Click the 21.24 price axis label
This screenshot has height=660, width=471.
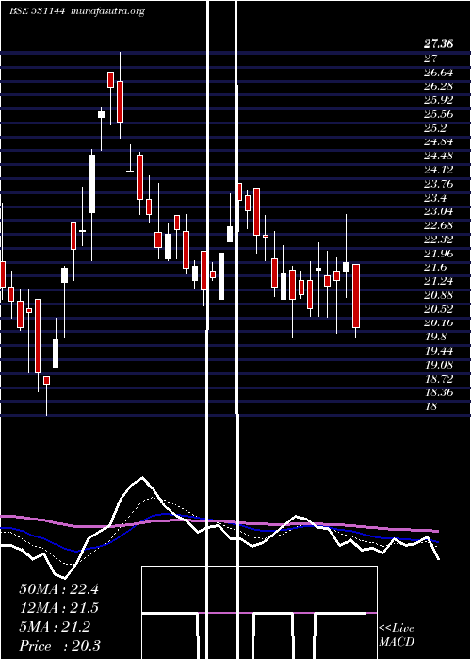[x=439, y=281]
